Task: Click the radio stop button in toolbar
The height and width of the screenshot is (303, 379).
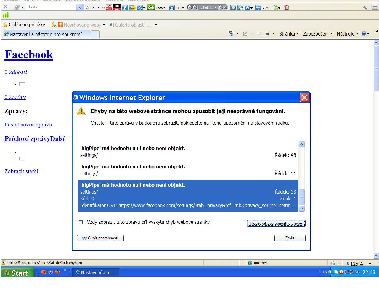Action: (x=189, y=7)
